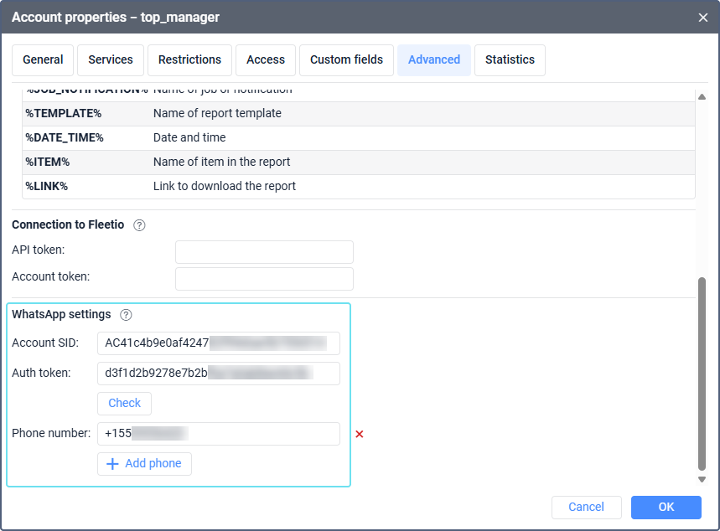Cancel the account properties changes

point(586,507)
